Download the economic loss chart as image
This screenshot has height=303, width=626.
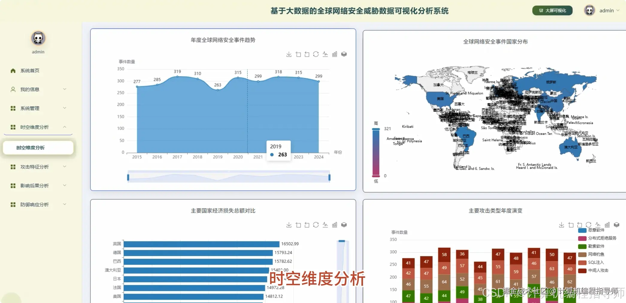coord(289,225)
